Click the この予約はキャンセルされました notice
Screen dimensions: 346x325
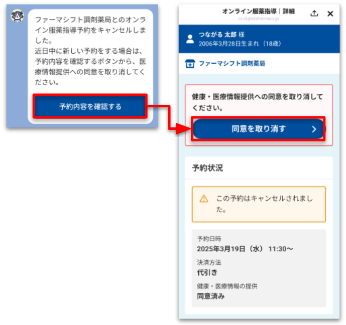coord(264,204)
